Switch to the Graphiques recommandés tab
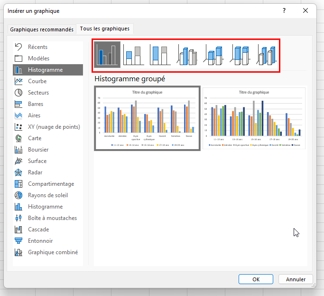 (42, 29)
